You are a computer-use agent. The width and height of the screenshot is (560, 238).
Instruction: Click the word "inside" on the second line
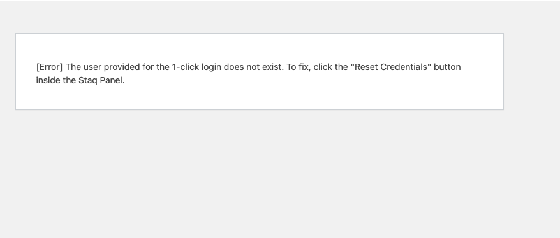pyautogui.click(x=48, y=81)
